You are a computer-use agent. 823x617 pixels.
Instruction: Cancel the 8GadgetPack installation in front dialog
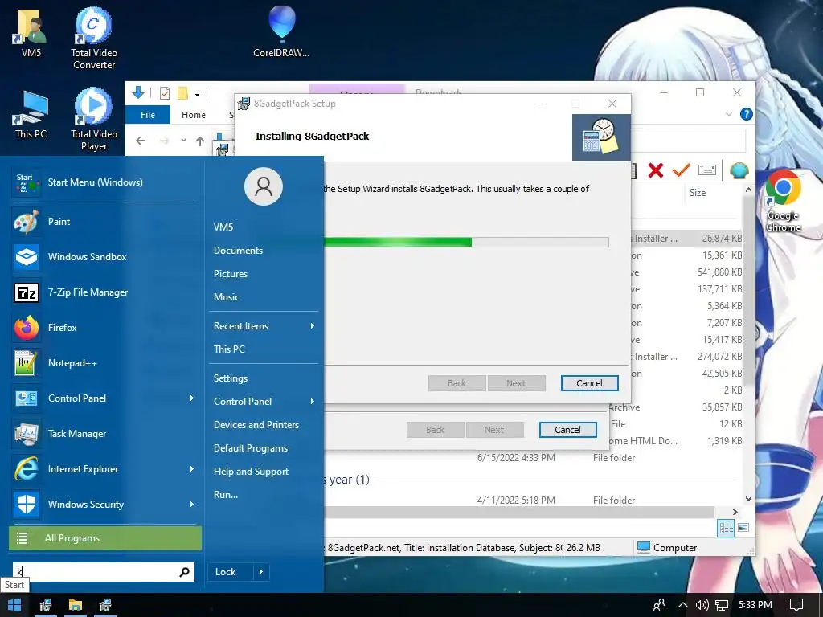pyautogui.click(x=589, y=383)
